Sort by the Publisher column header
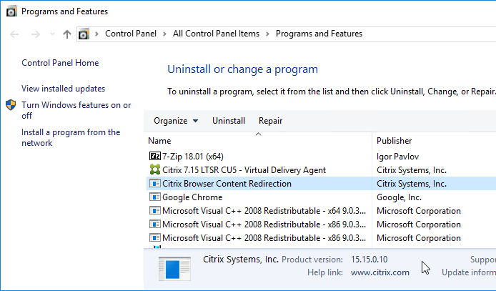This screenshot has height=291, width=496. pyautogui.click(x=435, y=140)
